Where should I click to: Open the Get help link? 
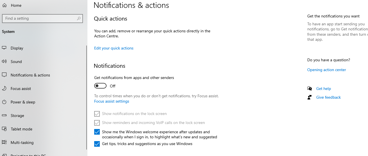(x=324, y=89)
